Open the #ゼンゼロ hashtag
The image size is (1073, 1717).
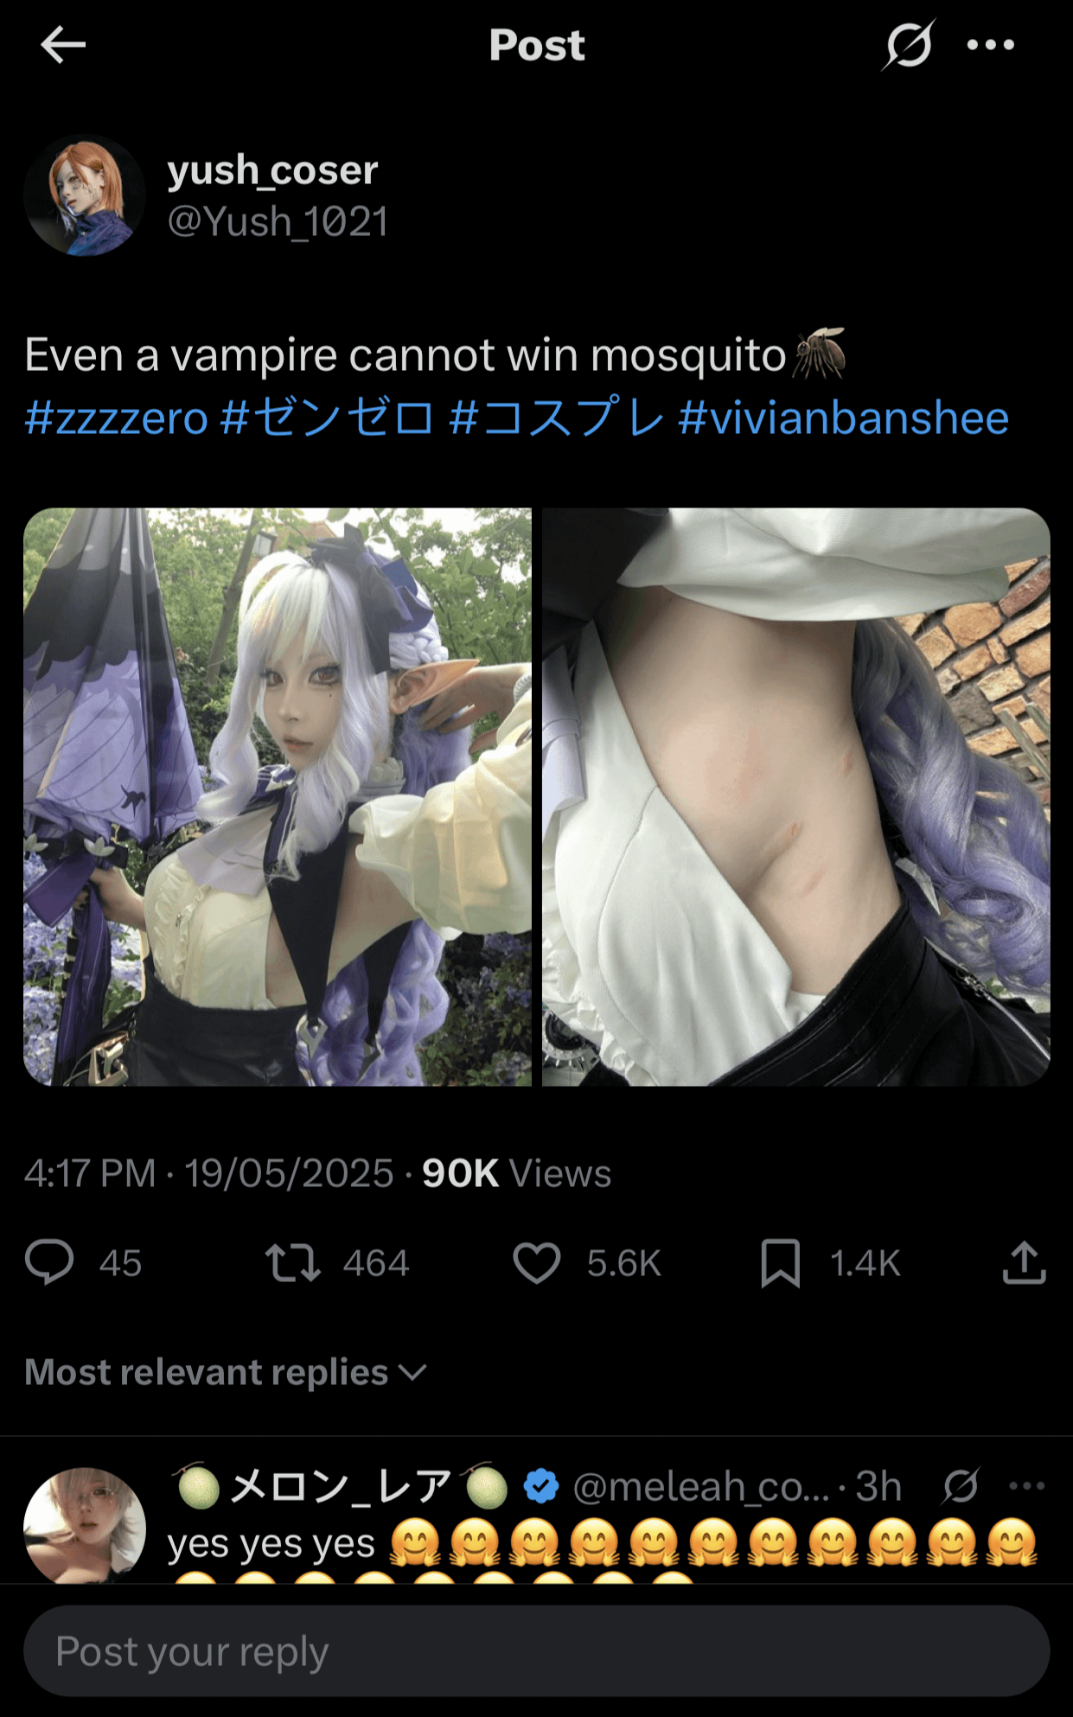[x=327, y=418]
